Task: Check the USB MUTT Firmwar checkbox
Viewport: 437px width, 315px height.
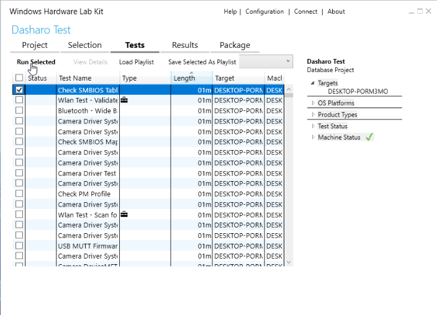Action: 19,246
